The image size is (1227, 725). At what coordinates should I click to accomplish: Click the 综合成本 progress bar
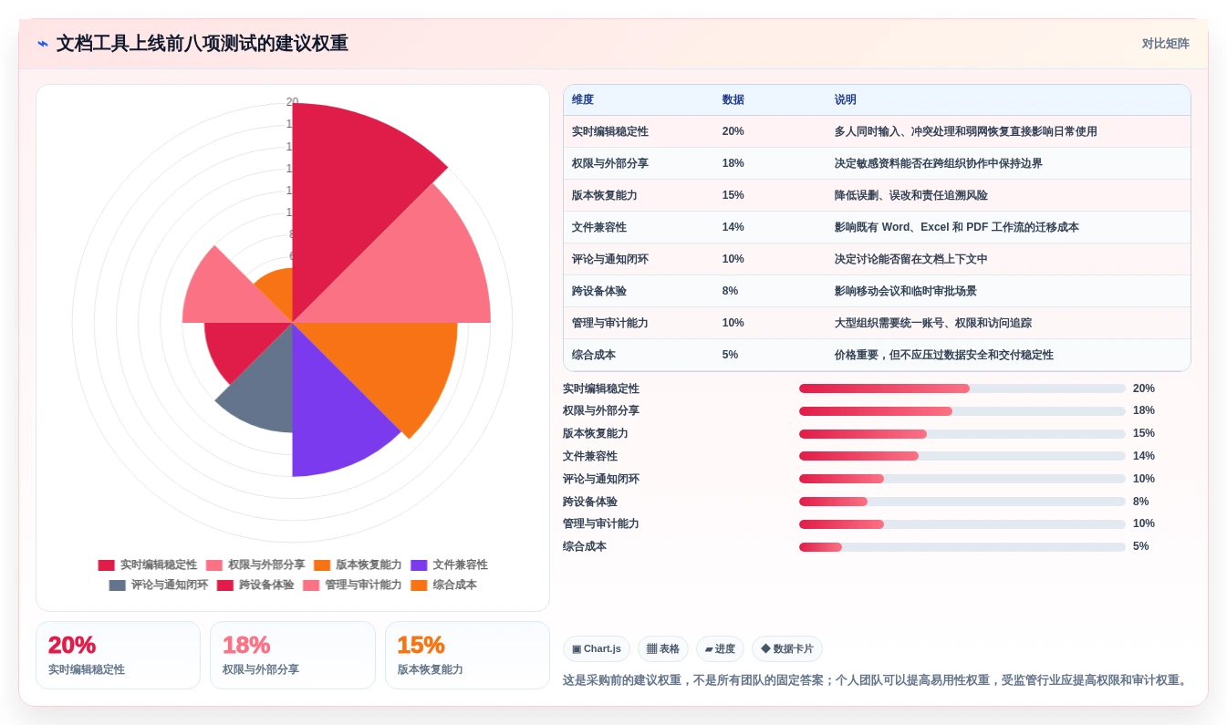coord(962,547)
